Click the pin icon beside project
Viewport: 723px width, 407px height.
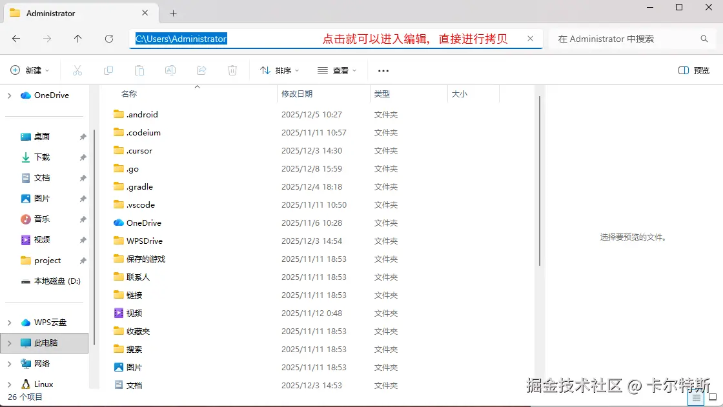coord(83,261)
